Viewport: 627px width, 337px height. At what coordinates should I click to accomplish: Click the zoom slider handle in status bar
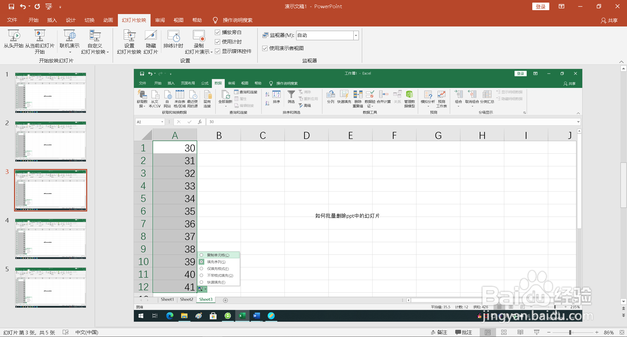pyautogui.click(x=570, y=332)
